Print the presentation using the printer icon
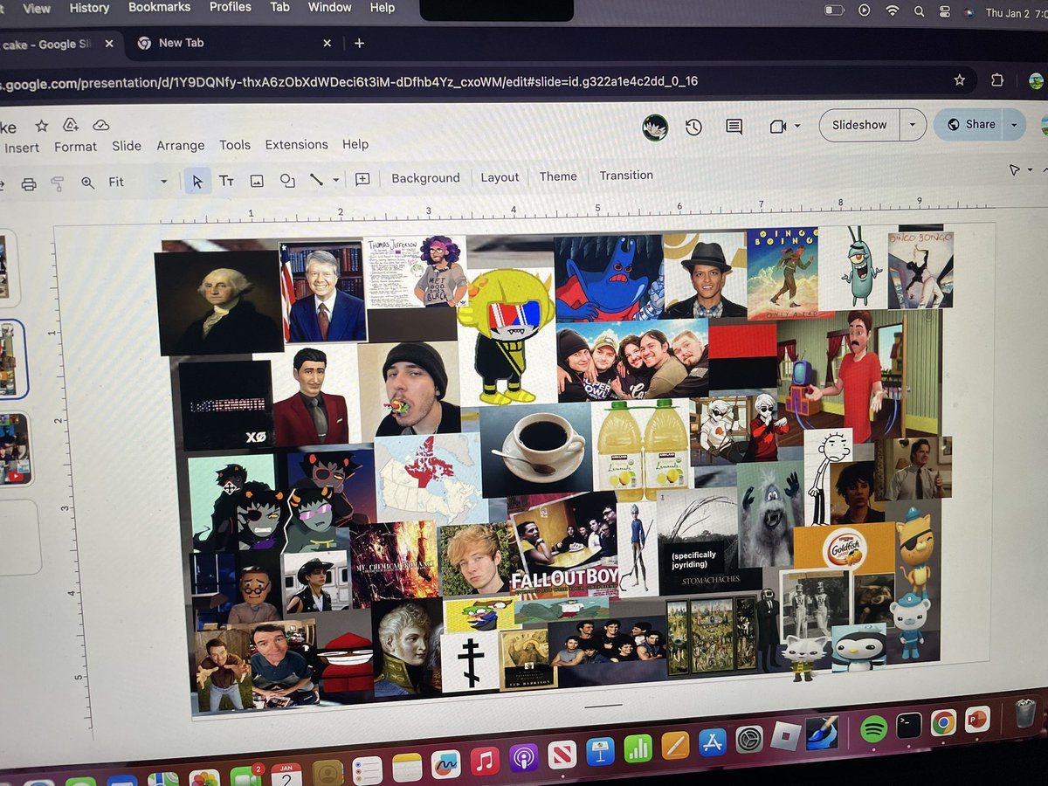Viewport: 1048px width, 786px height. [x=29, y=183]
